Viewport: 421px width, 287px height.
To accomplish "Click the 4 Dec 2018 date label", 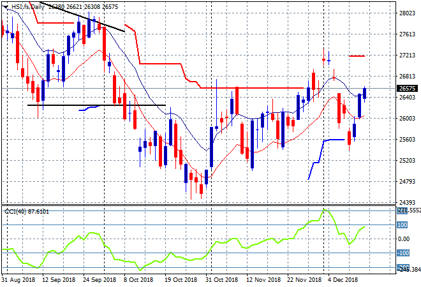I will coord(343,280).
